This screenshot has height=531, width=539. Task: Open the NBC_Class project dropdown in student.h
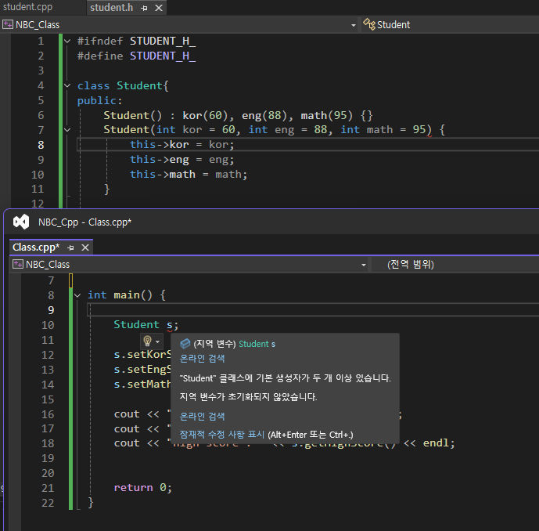pos(354,25)
